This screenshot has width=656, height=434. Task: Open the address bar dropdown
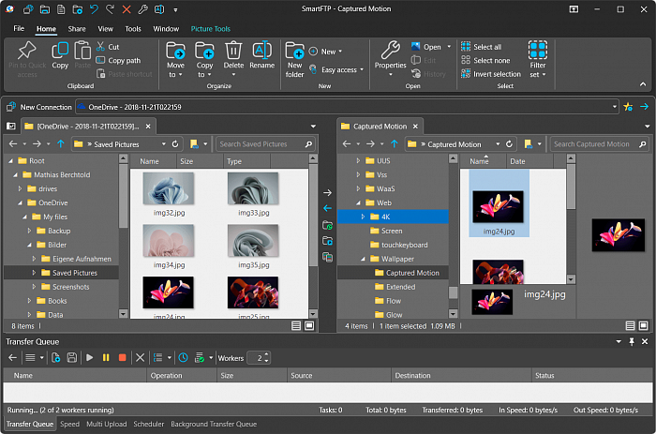(614, 107)
